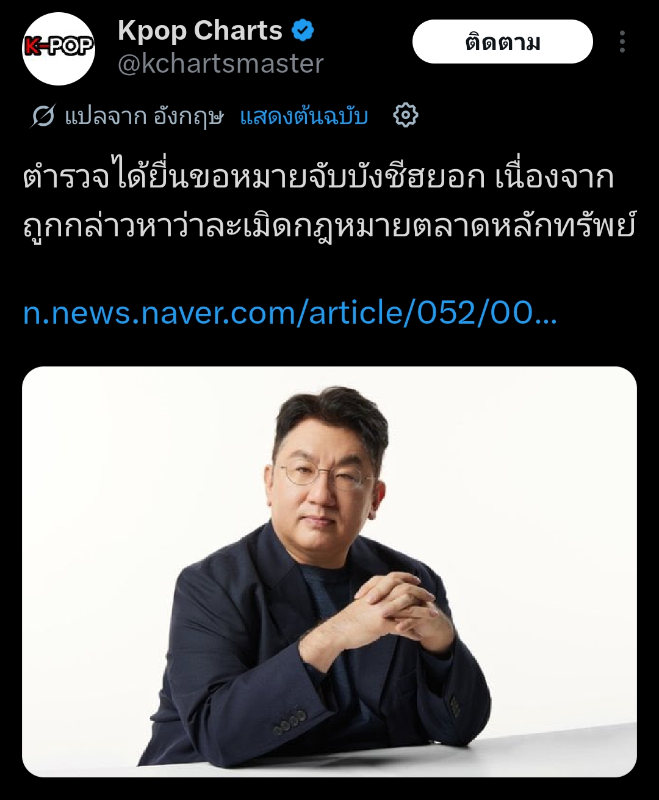This screenshot has height=800, width=659.
Task: Open the three-dot more options menu
Action: pos(622,42)
